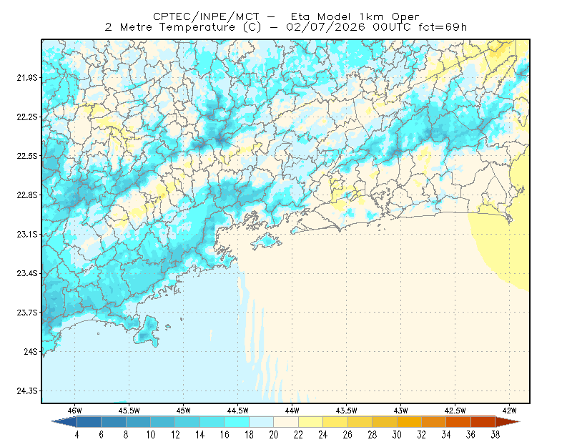Click the 45.5W longitude label
Image resolution: width=572 pixels, height=442 pixels.
129,411
